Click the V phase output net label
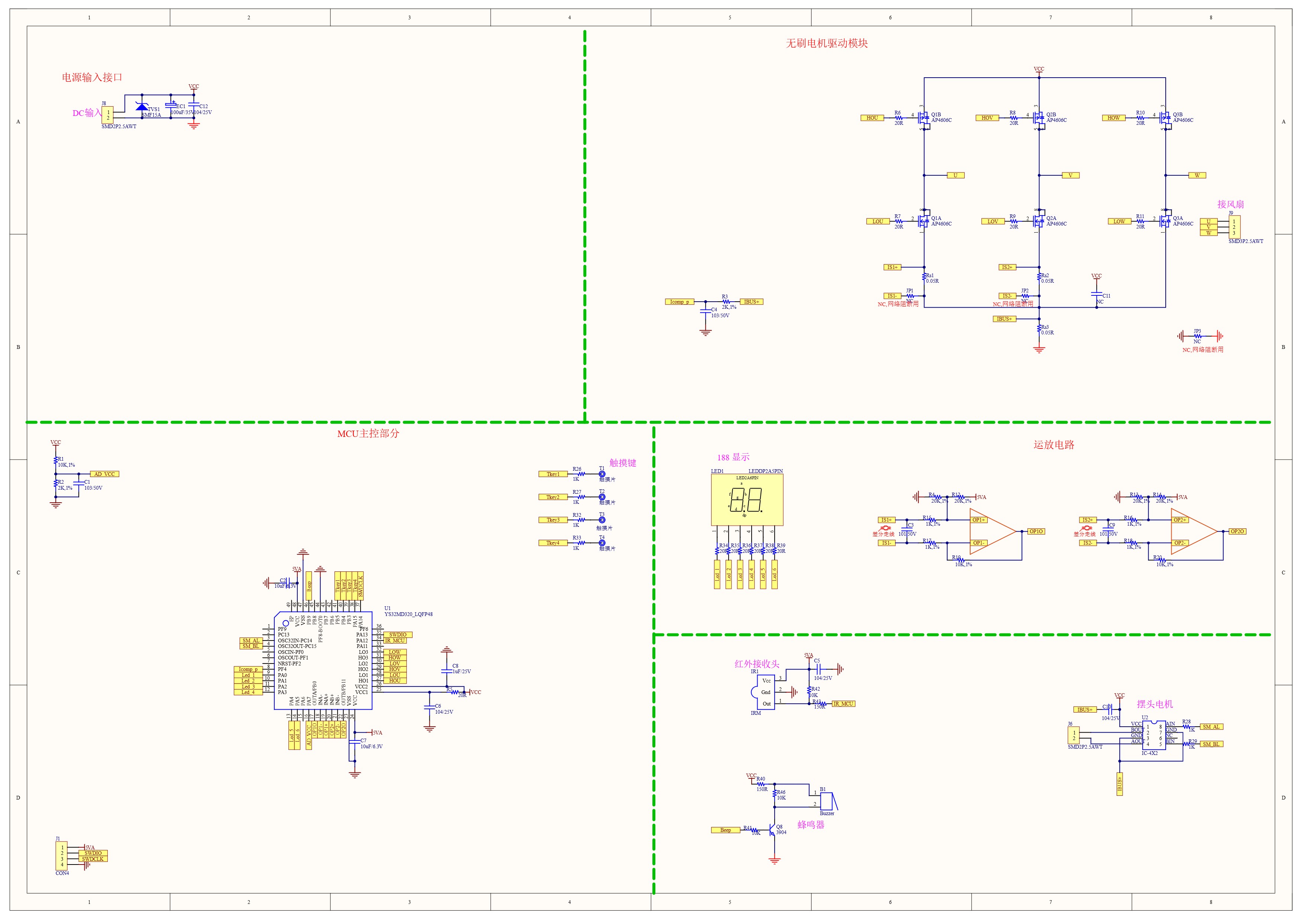The height and width of the screenshot is (921, 1304). (x=1071, y=175)
